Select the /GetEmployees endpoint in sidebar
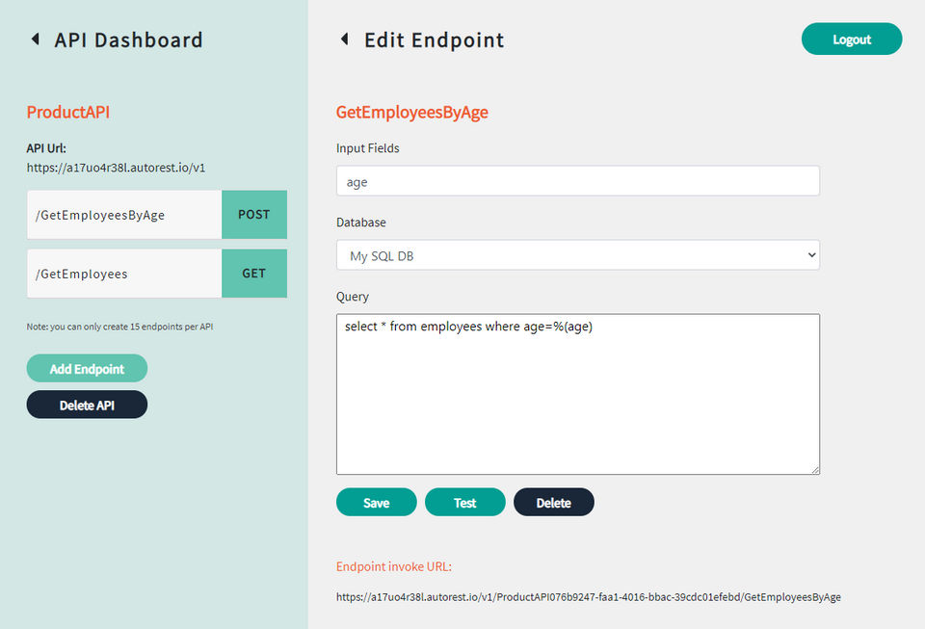Viewport: 925px width, 629px height. (124, 274)
